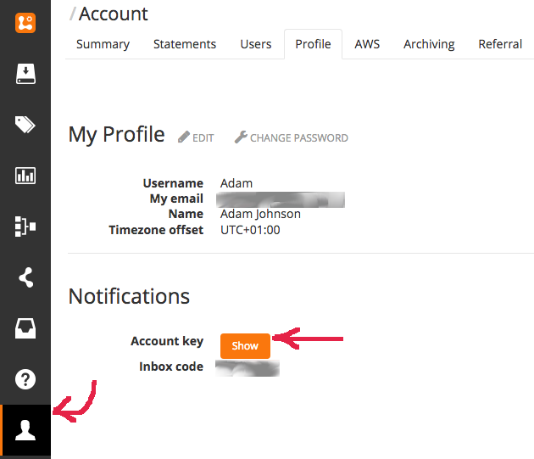Click the Account key label
The image size is (534, 459).
[x=167, y=341]
